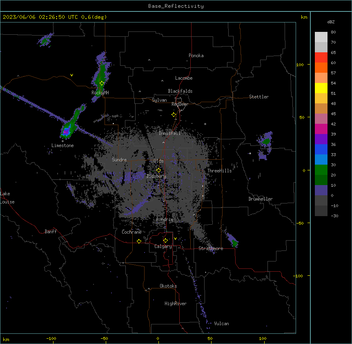Click the yellow diamond marker below RedDeer
The height and width of the screenshot is (344, 352).
174,115
